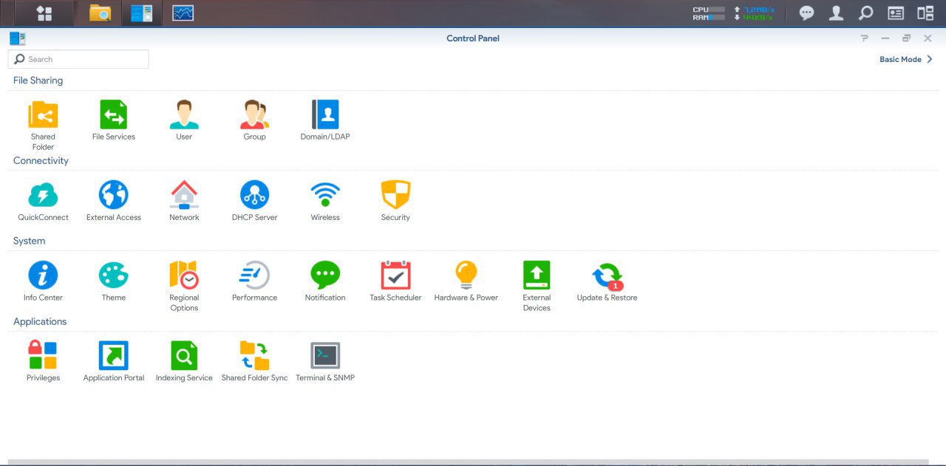The image size is (946, 466).
Task: Open Update & Restore
Action: point(607,276)
